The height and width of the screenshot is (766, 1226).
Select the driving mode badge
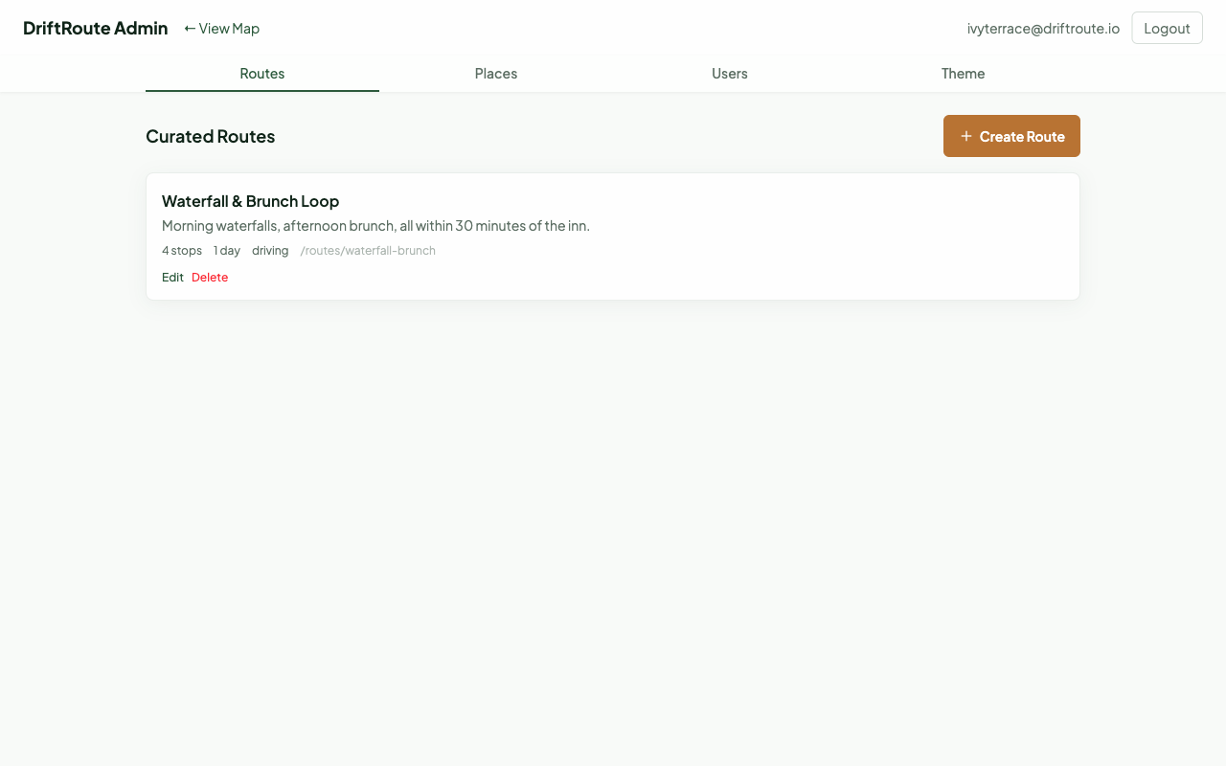coord(270,250)
